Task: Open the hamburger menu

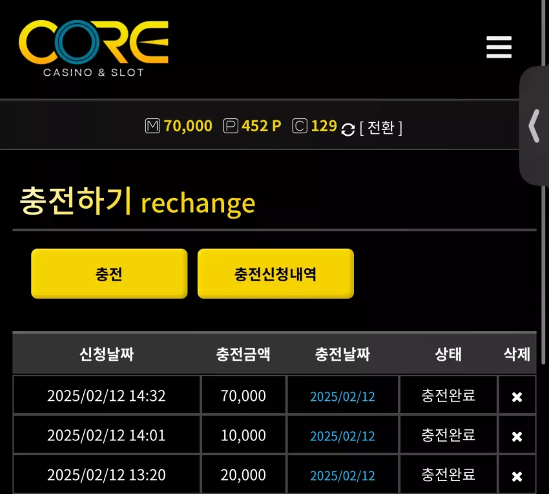Action: [499, 47]
